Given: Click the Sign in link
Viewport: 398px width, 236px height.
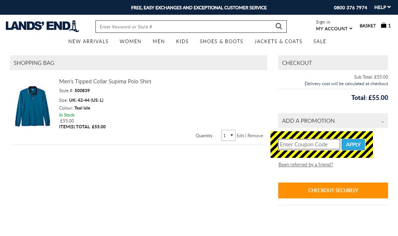Looking at the screenshot, I should [x=323, y=22].
